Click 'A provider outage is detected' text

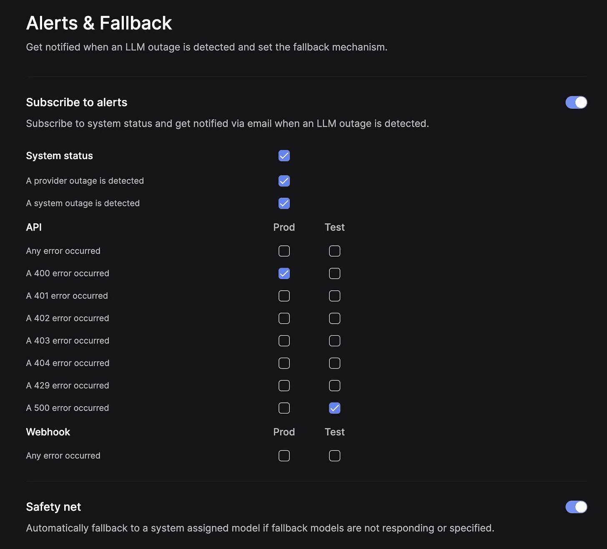click(85, 181)
